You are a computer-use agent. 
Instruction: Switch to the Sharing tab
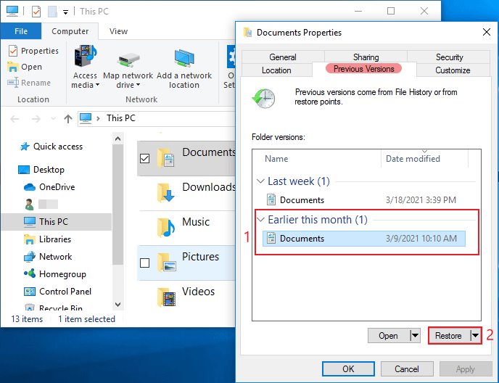click(366, 57)
